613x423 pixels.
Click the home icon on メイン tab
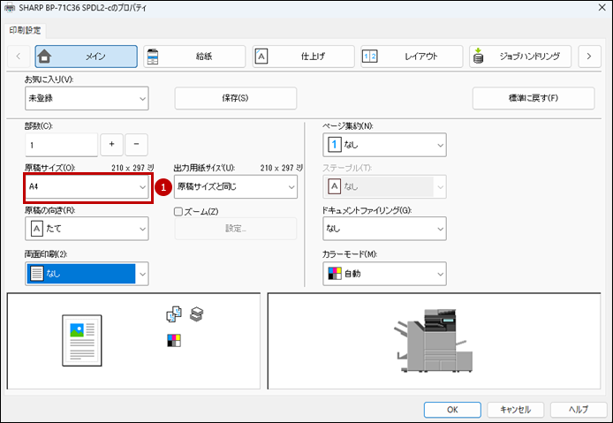[x=45, y=57]
